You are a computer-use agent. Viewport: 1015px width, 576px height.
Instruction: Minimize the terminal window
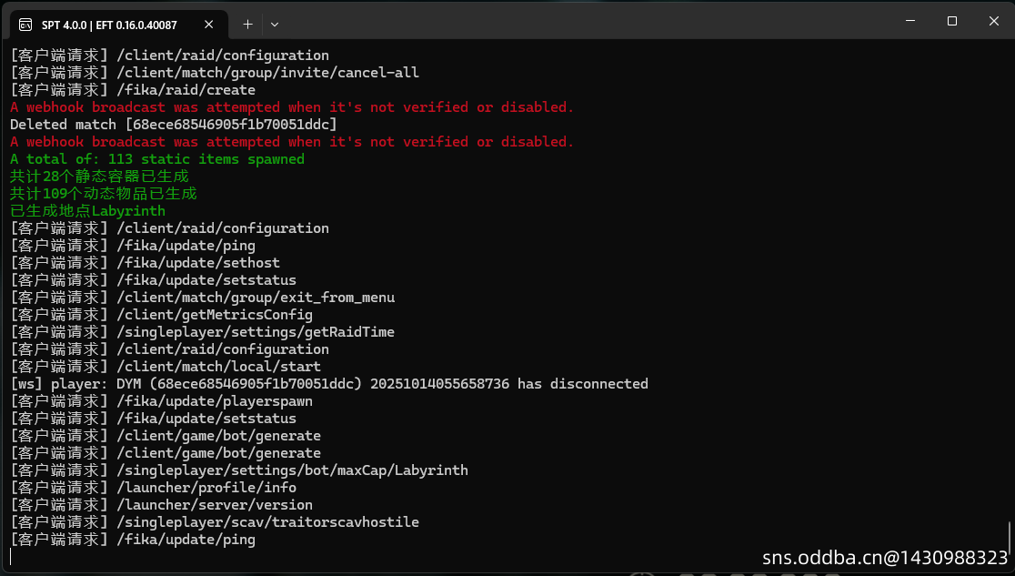click(x=909, y=20)
